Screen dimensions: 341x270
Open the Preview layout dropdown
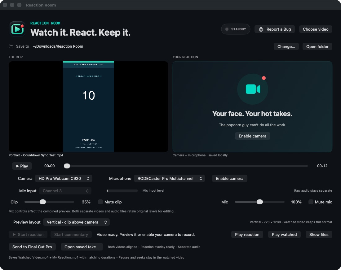click(x=76, y=222)
